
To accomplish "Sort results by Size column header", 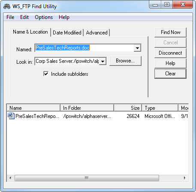I will (x=128, y=108).
